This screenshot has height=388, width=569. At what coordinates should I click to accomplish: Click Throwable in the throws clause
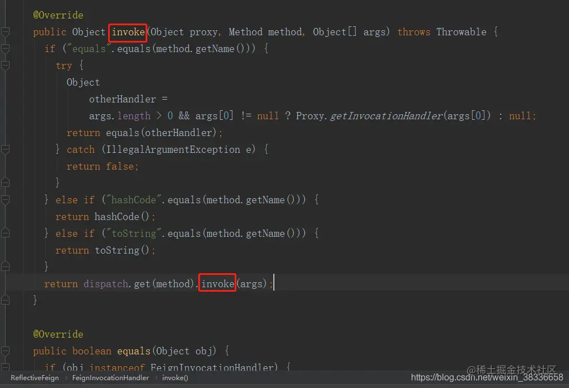tap(461, 32)
